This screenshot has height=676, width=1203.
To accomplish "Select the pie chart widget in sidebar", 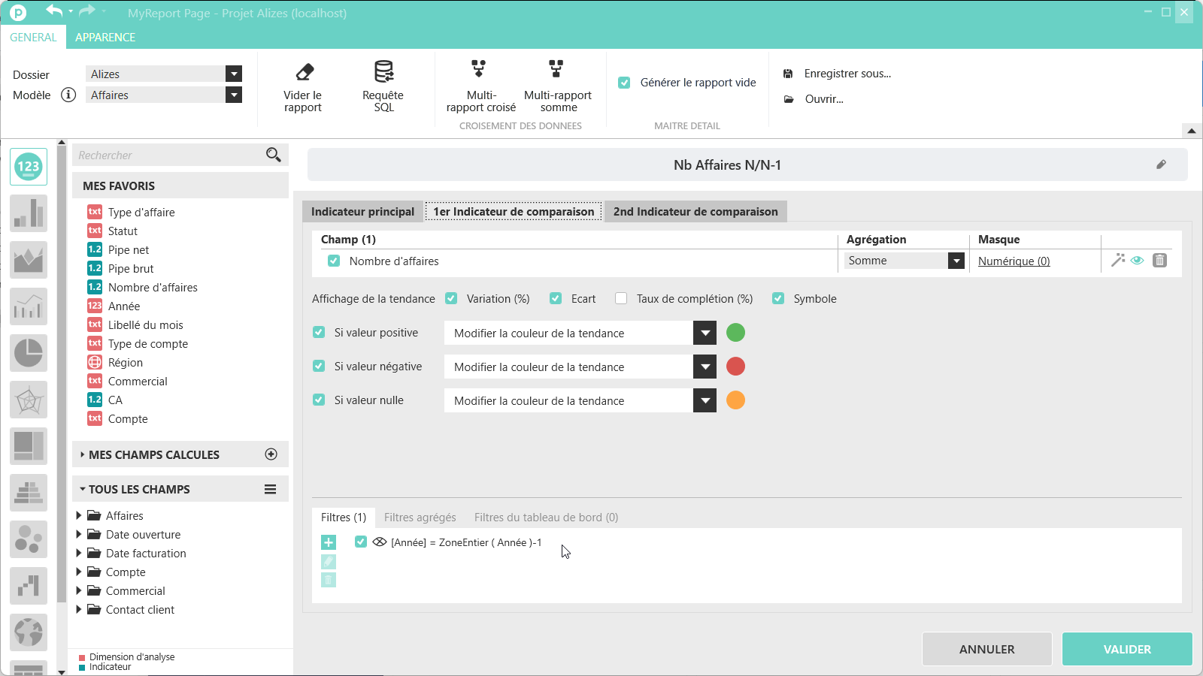I will (29, 353).
